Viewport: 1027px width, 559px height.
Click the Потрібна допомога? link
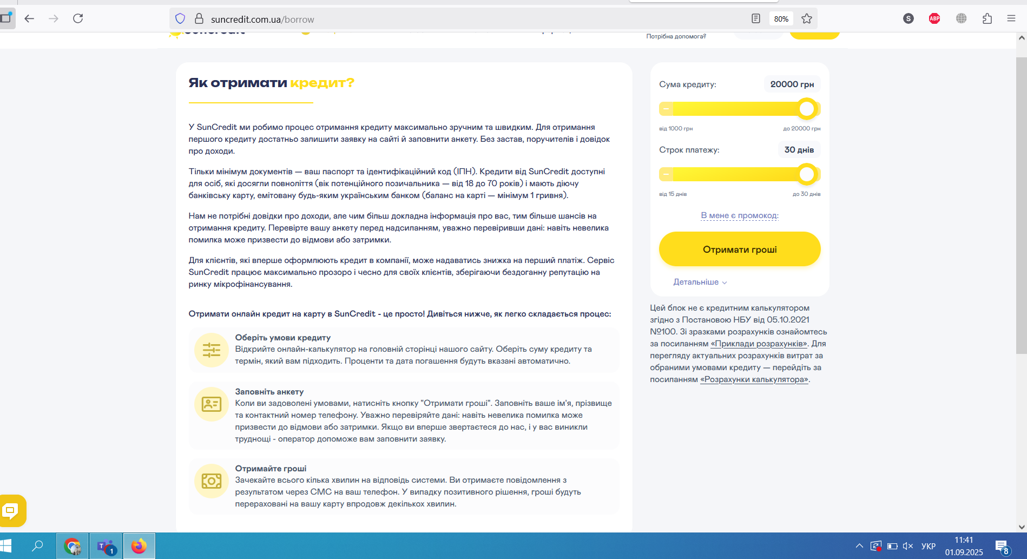[x=676, y=36]
